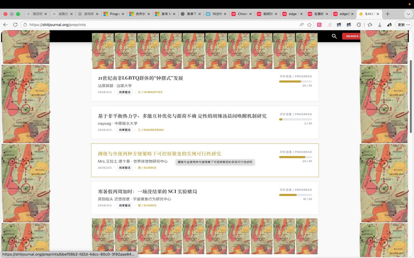Reload the page with the refresh icon

click(15, 25)
